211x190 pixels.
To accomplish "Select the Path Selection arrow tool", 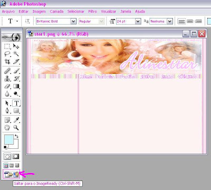I will click(x=7, y=103).
